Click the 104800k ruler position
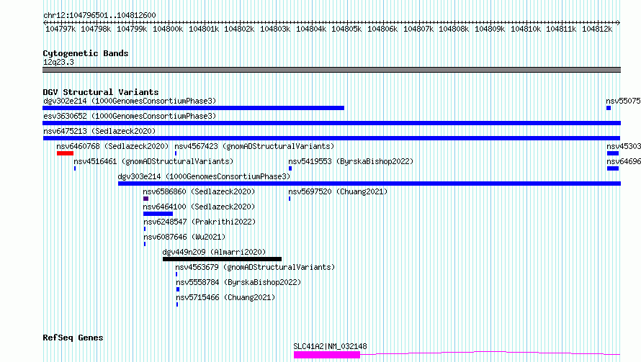Viewport: 641px width, 362px height. coord(168,29)
